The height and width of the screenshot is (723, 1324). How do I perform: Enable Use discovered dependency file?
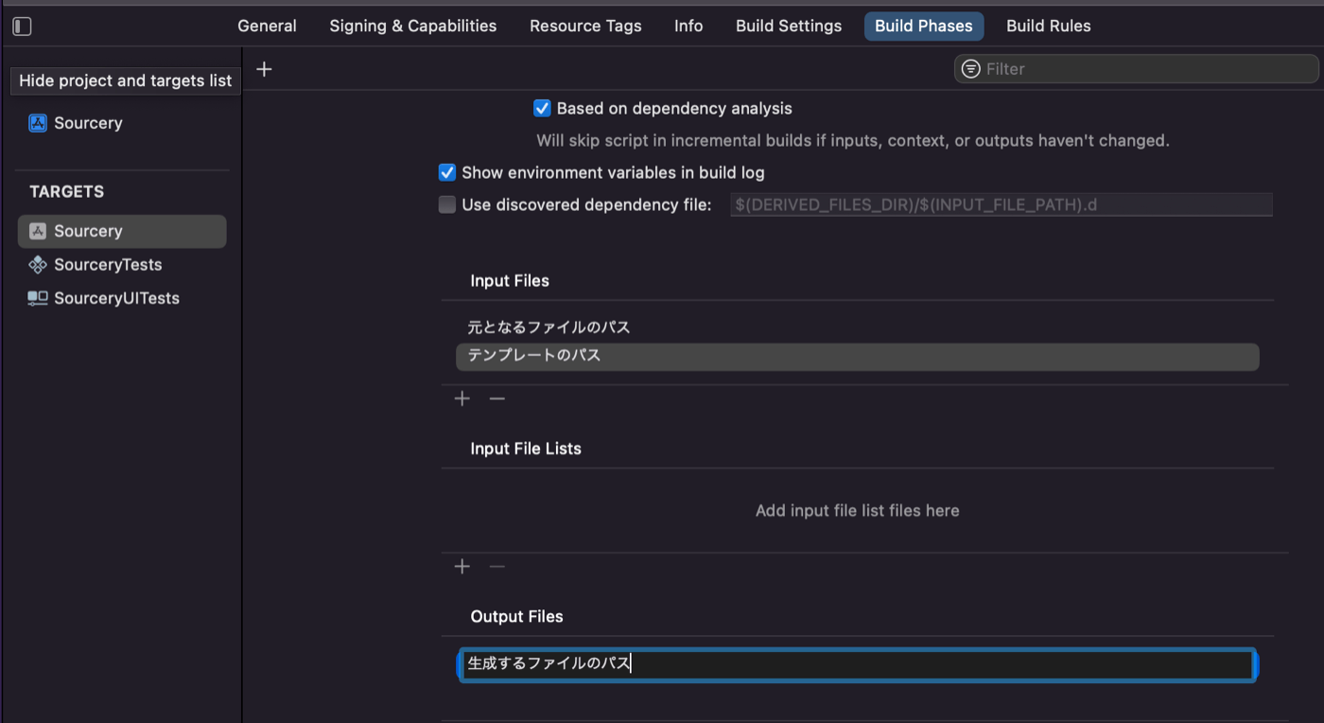447,204
